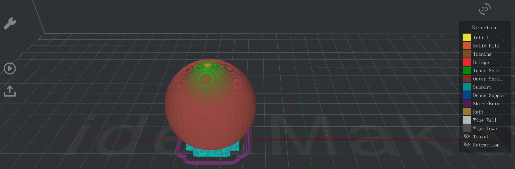Toggle Travel visibility eye icon
This screenshot has height=169, width=515.
click(467, 136)
